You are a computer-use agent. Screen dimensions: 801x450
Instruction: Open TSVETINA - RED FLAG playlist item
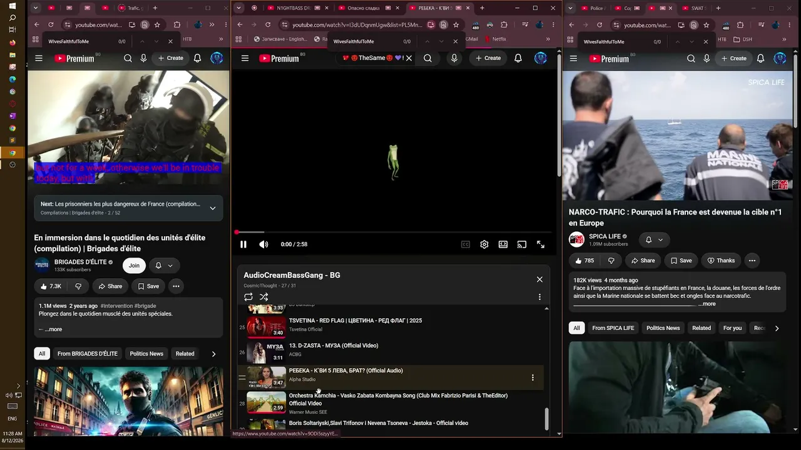tap(390, 326)
